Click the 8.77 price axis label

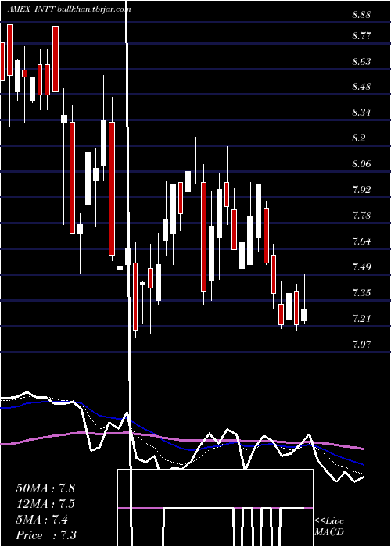pos(361,36)
